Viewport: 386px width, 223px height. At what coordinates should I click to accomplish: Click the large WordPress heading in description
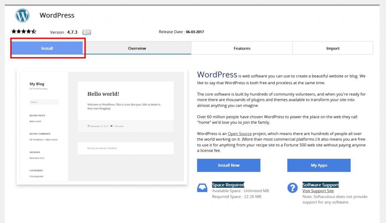click(217, 74)
